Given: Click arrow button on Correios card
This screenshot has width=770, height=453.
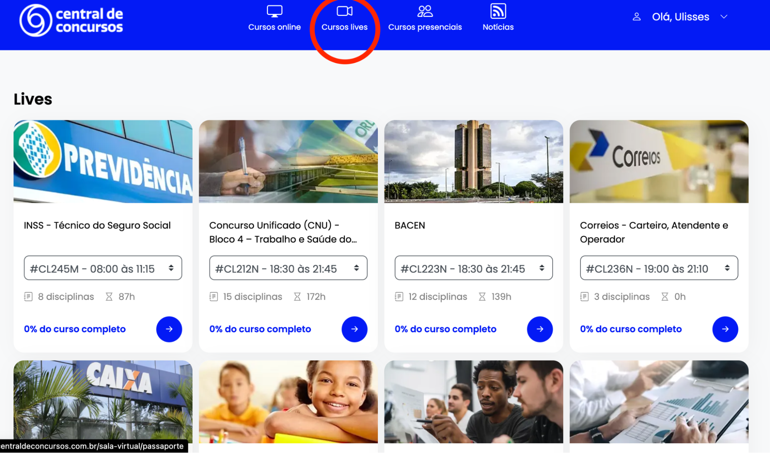Looking at the screenshot, I should [x=725, y=329].
